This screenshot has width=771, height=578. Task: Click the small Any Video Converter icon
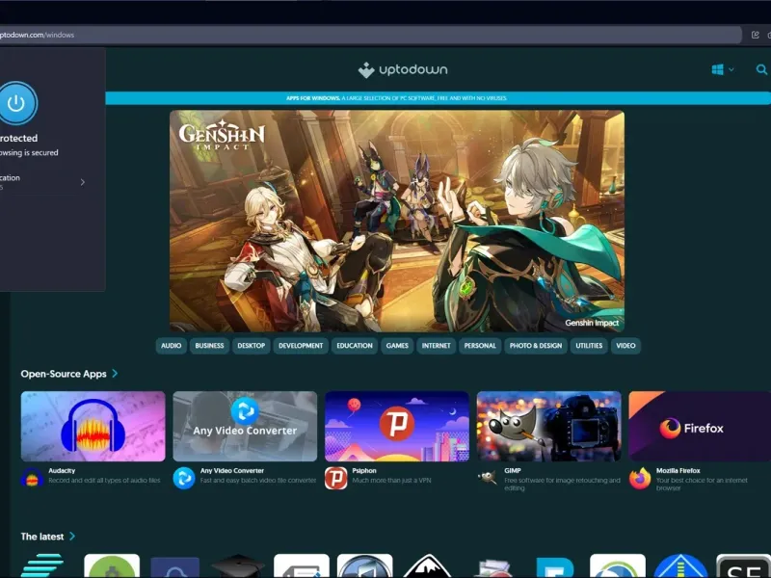coord(184,478)
